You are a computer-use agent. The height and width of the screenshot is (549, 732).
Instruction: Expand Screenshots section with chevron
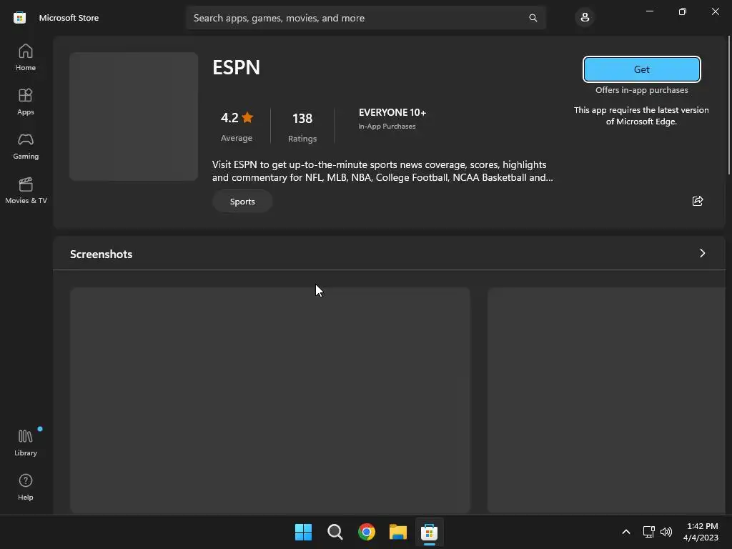pyautogui.click(x=702, y=253)
